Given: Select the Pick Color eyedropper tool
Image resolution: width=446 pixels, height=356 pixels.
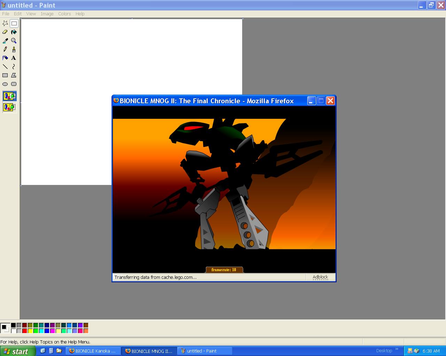Looking at the screenshot, I should click(5, 41).
